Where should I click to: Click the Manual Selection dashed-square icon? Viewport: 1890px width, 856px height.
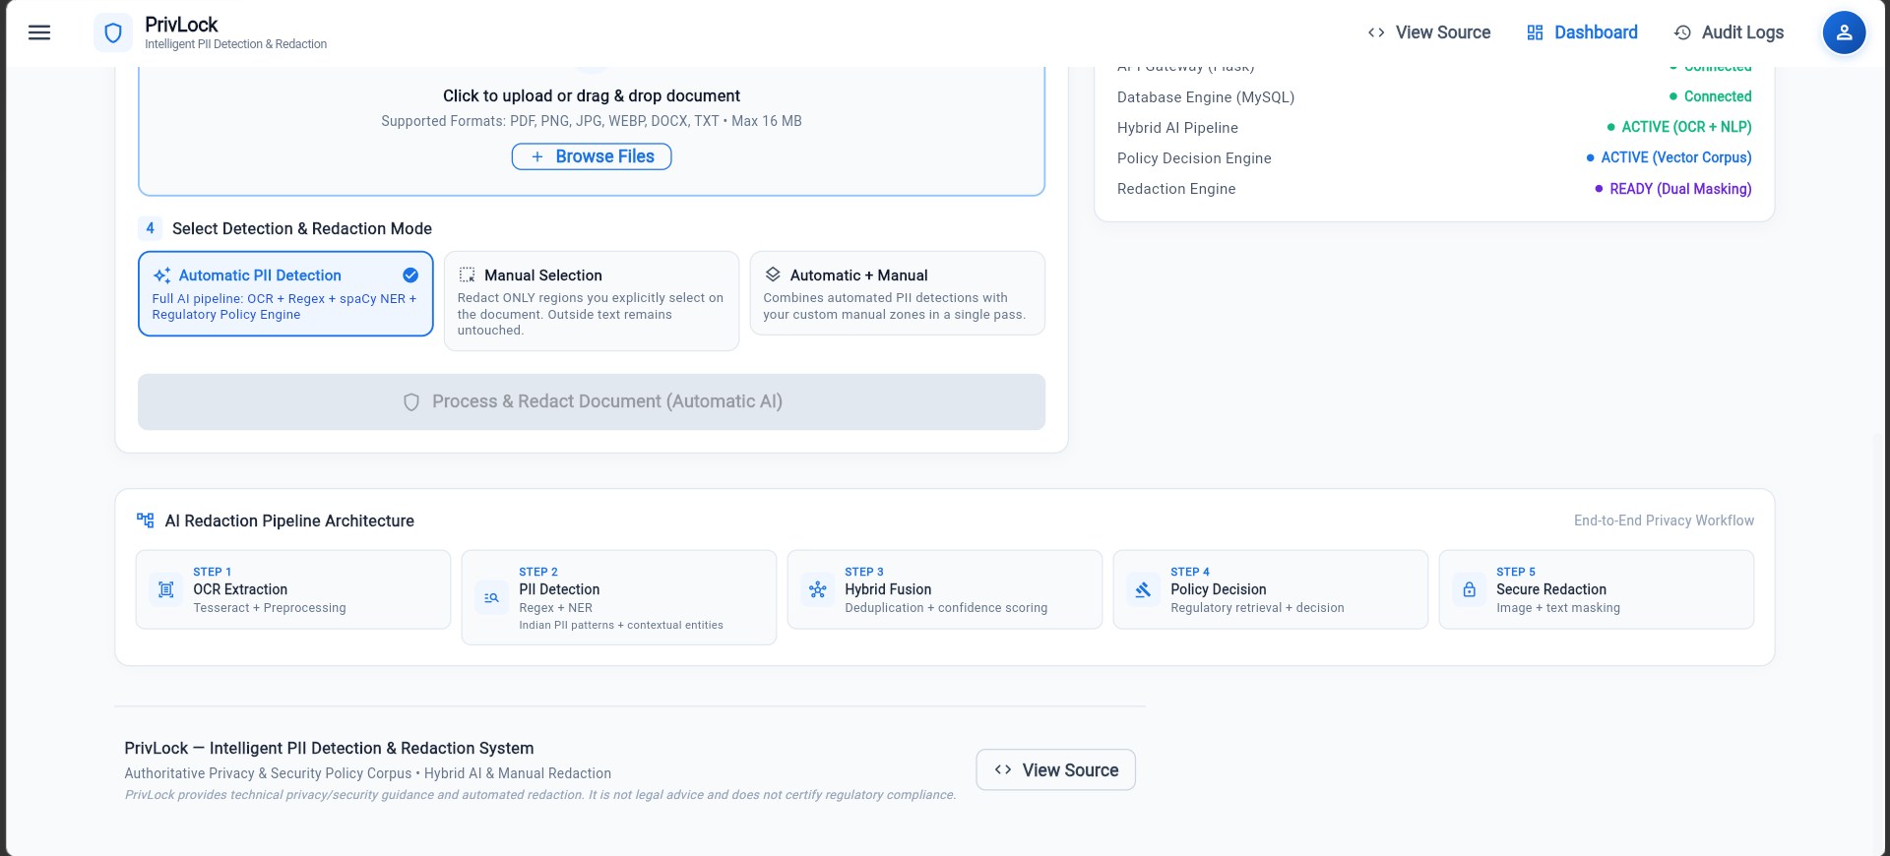pos(468,275)
